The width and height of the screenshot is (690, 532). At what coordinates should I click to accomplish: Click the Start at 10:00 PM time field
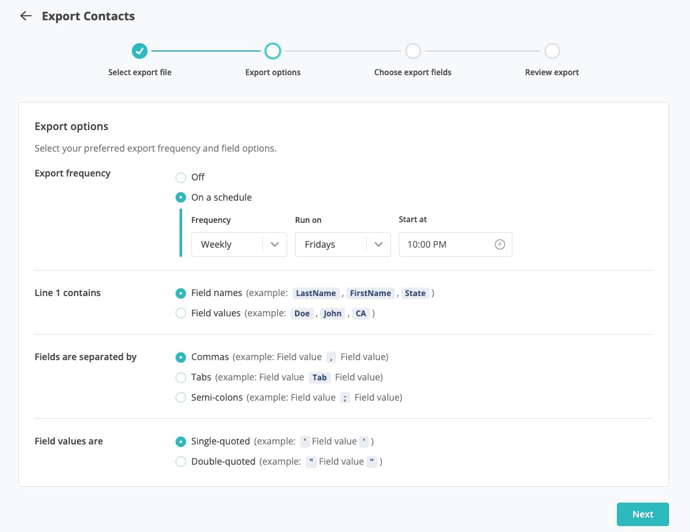[456, 244]
